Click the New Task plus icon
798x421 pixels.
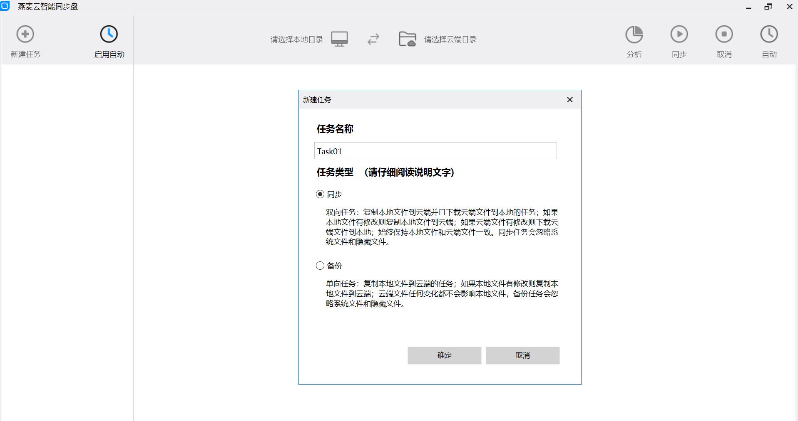[25, 34]
